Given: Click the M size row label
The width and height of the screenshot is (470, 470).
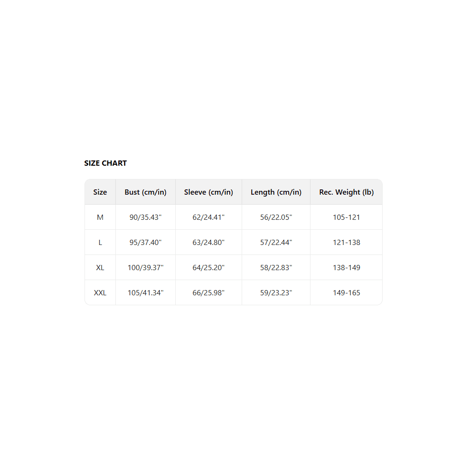Looking at the screenshot, I should tap(100, 217).
